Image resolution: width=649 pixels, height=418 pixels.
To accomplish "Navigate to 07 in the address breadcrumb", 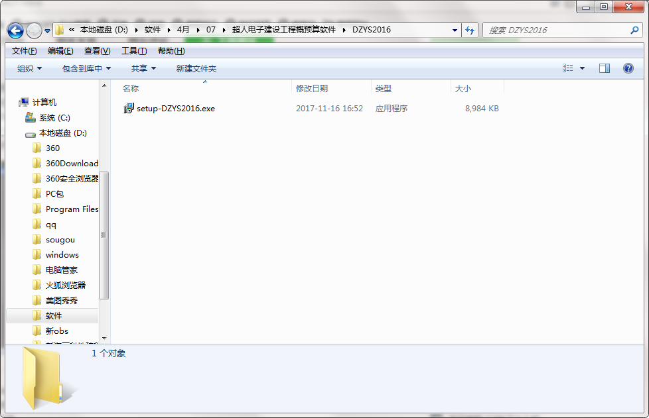I will pyautogui.click(x=211, y=30).
